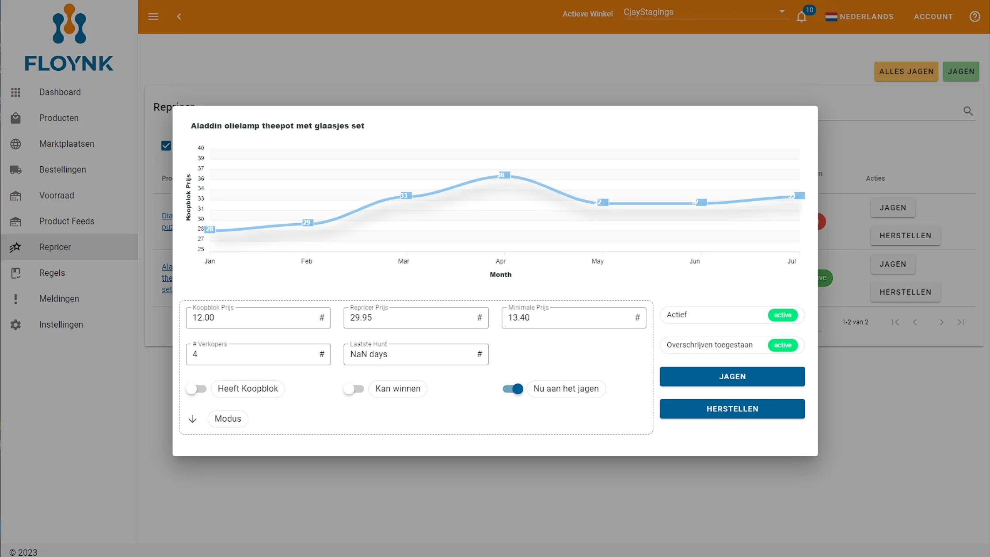Click the Repricer star icon
The width and height of the screenshot is (990, 557).
15,247
